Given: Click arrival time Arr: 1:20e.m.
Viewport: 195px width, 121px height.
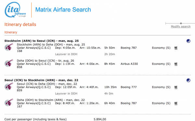Looking at the screenshot, I should [89, 103].
